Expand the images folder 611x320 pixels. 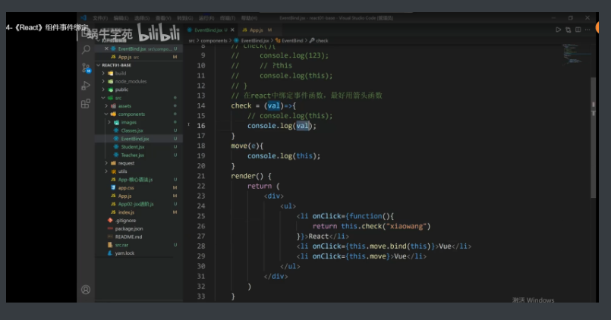pyautogui.click(x=109, y=122)
